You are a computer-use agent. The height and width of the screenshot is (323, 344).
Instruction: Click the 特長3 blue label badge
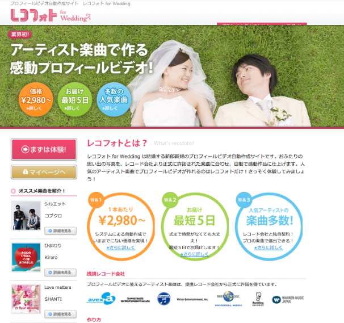click(x=244, y=200)
